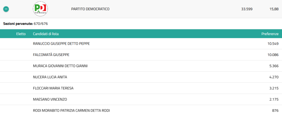Click the 10.086 preference count
282x115 pixels.
(273, 55)
